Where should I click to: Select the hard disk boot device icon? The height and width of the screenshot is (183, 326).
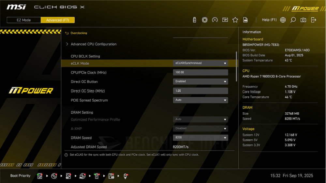coord(40,176)
